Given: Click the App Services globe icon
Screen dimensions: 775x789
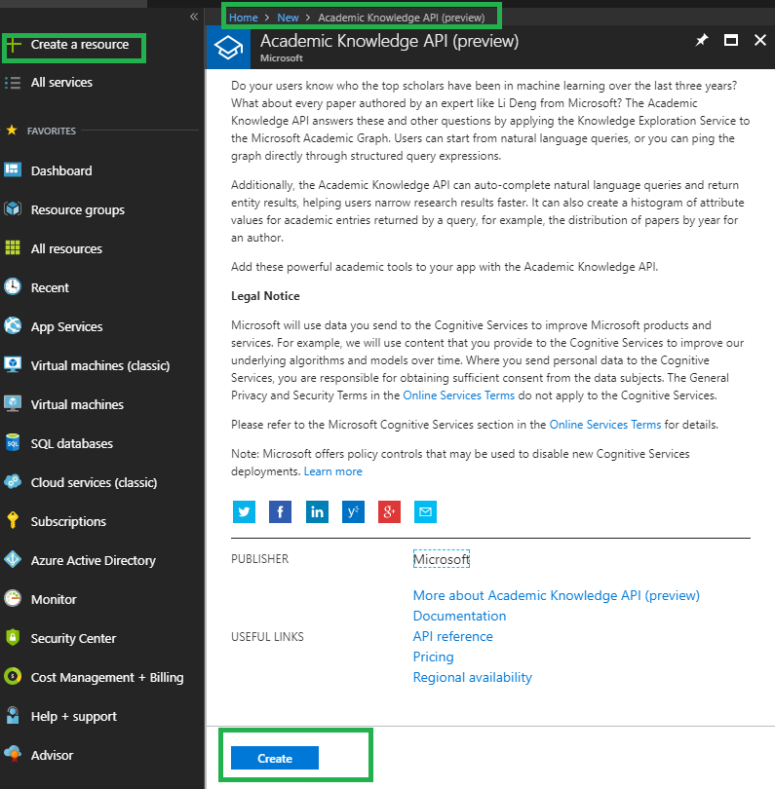Looking at the screenshot, I should coord(13,325).
